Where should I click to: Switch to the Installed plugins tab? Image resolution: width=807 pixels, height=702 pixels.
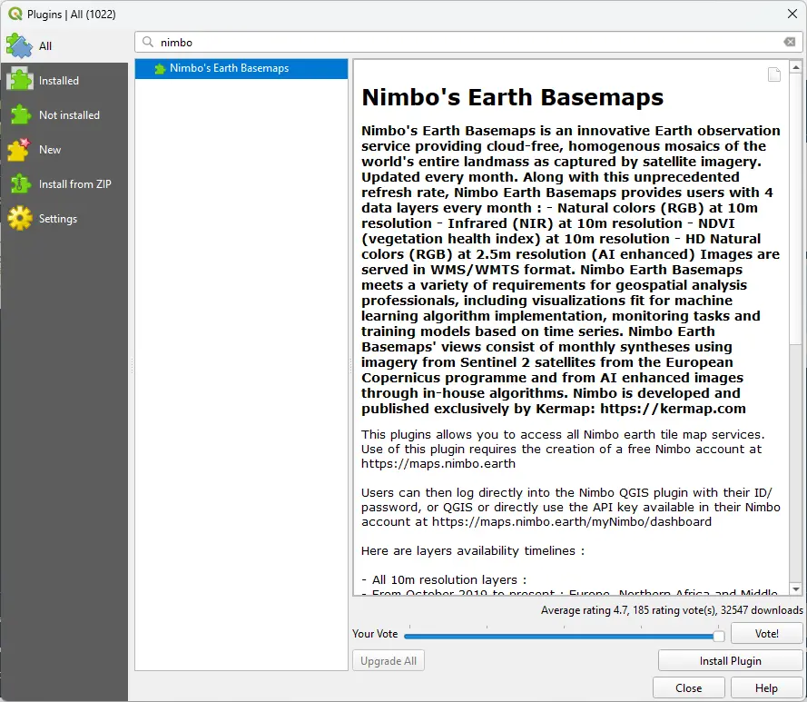pyautogui.click(x=64, y=80)
